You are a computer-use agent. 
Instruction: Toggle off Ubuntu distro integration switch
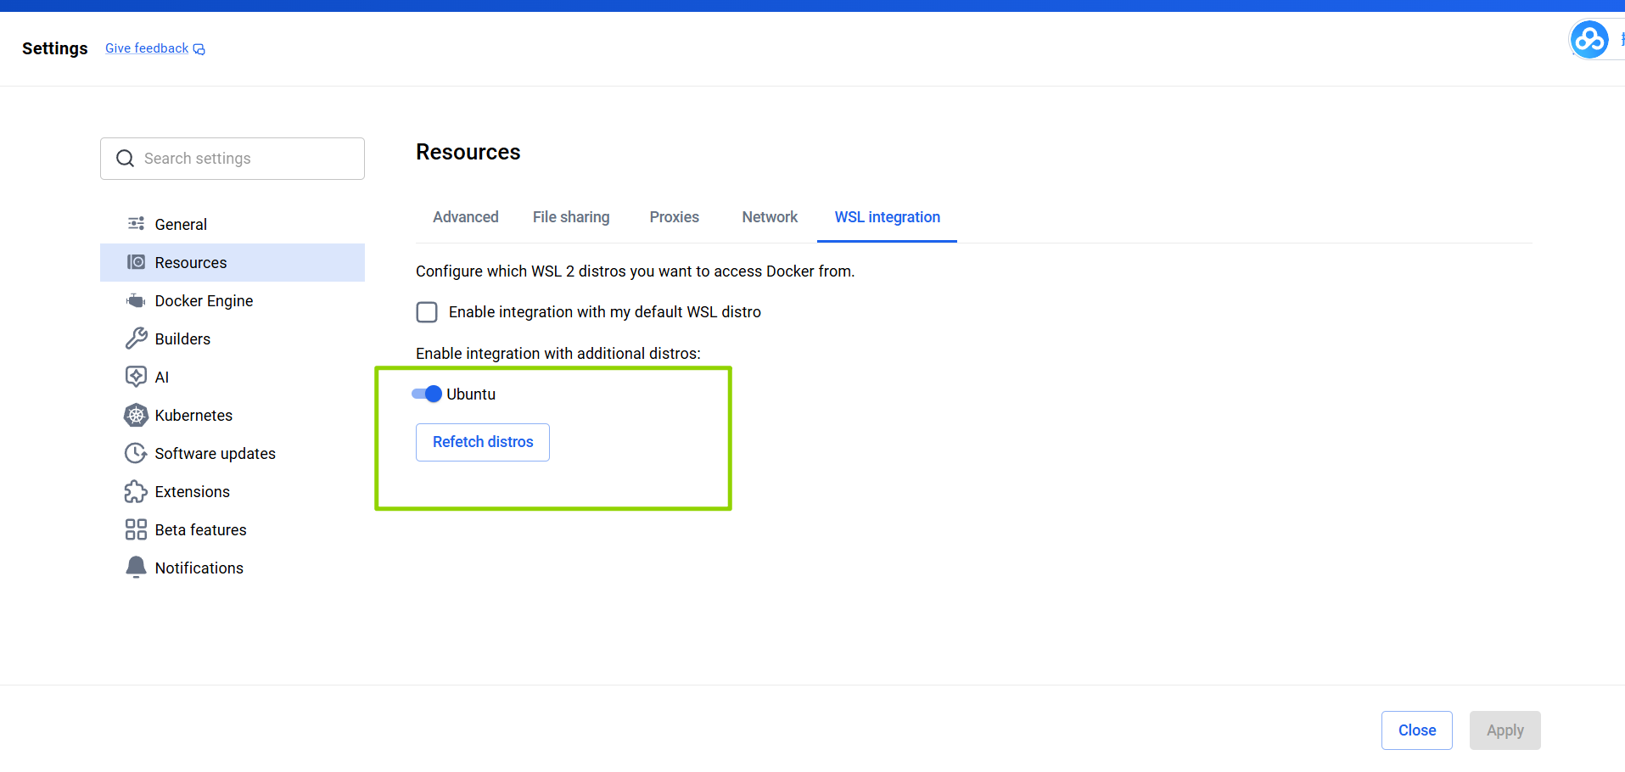coord(427,394)
